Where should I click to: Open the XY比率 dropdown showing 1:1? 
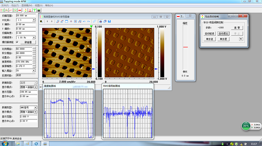(x=34, y=20)
